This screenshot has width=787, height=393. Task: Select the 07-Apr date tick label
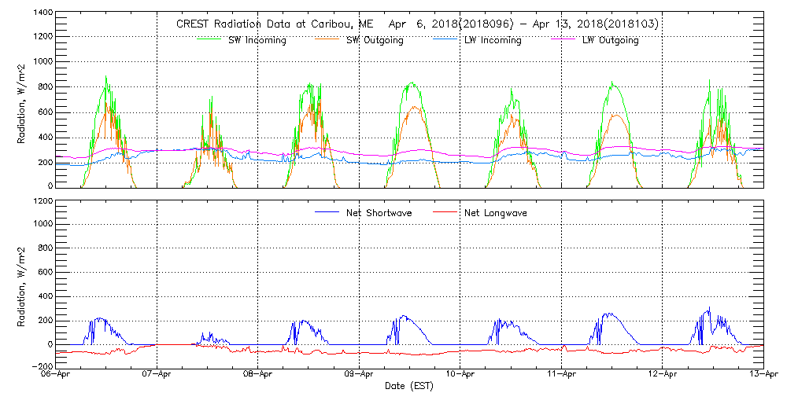157,376
